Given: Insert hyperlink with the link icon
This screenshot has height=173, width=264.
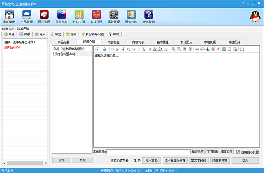Looking at the screenshot, I should click(197, 49).
